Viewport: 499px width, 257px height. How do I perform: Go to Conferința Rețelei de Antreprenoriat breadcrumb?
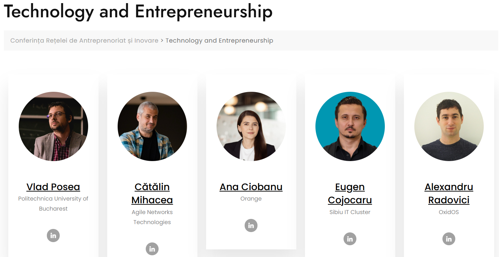tap(84, 41)
